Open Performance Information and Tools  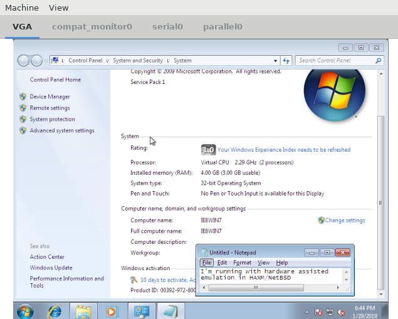click(x=66, y=282)
